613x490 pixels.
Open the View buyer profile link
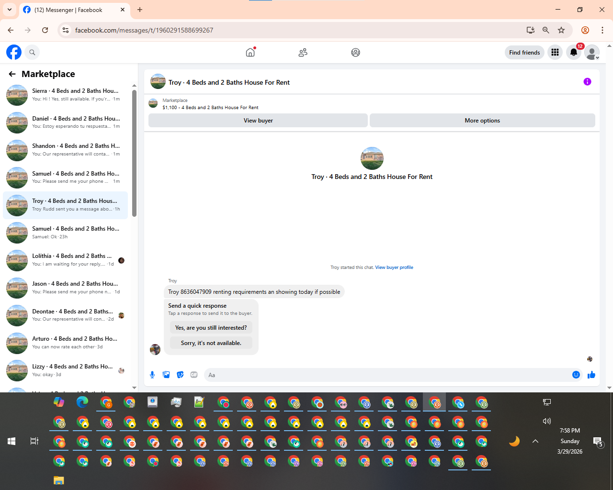394,267
